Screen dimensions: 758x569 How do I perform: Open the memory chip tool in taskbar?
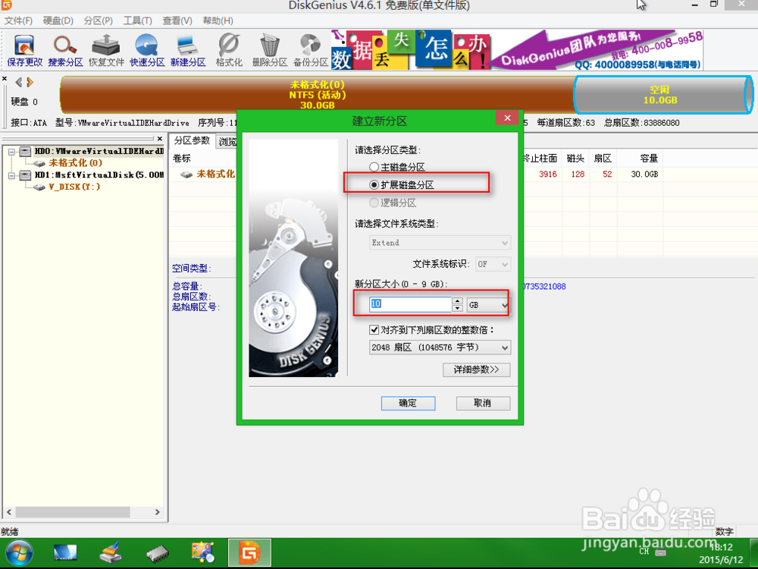pyautogui.click(x=157, y=554)
